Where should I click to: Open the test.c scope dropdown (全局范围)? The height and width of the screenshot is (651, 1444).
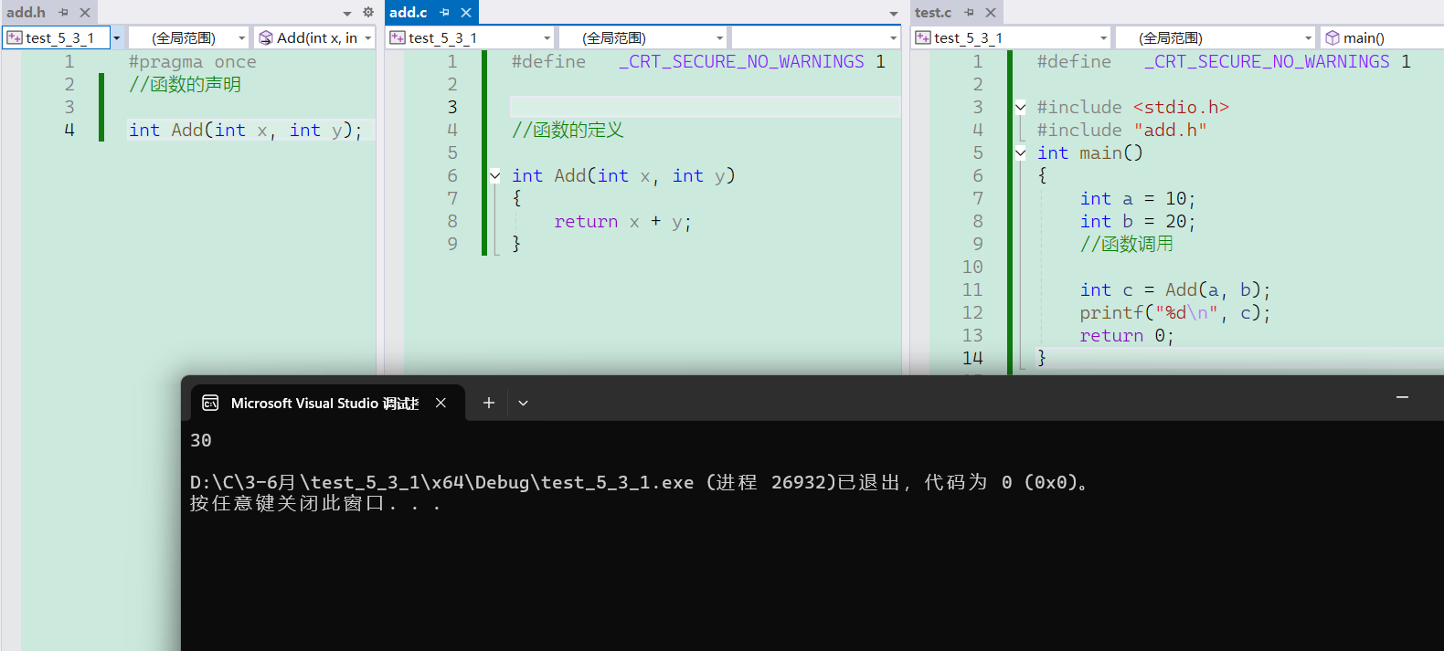(x=1216, y=37)
